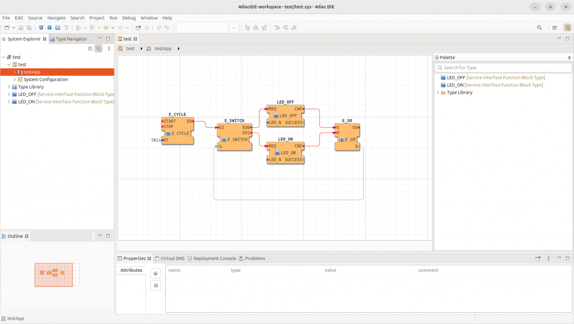Screen dimensions: 574x324
Task: Expand the testApp tree node
Action: click(x=15, y=72)
